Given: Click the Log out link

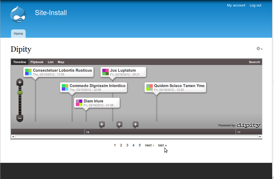Looking at the screenshot, I should point(255,5).
